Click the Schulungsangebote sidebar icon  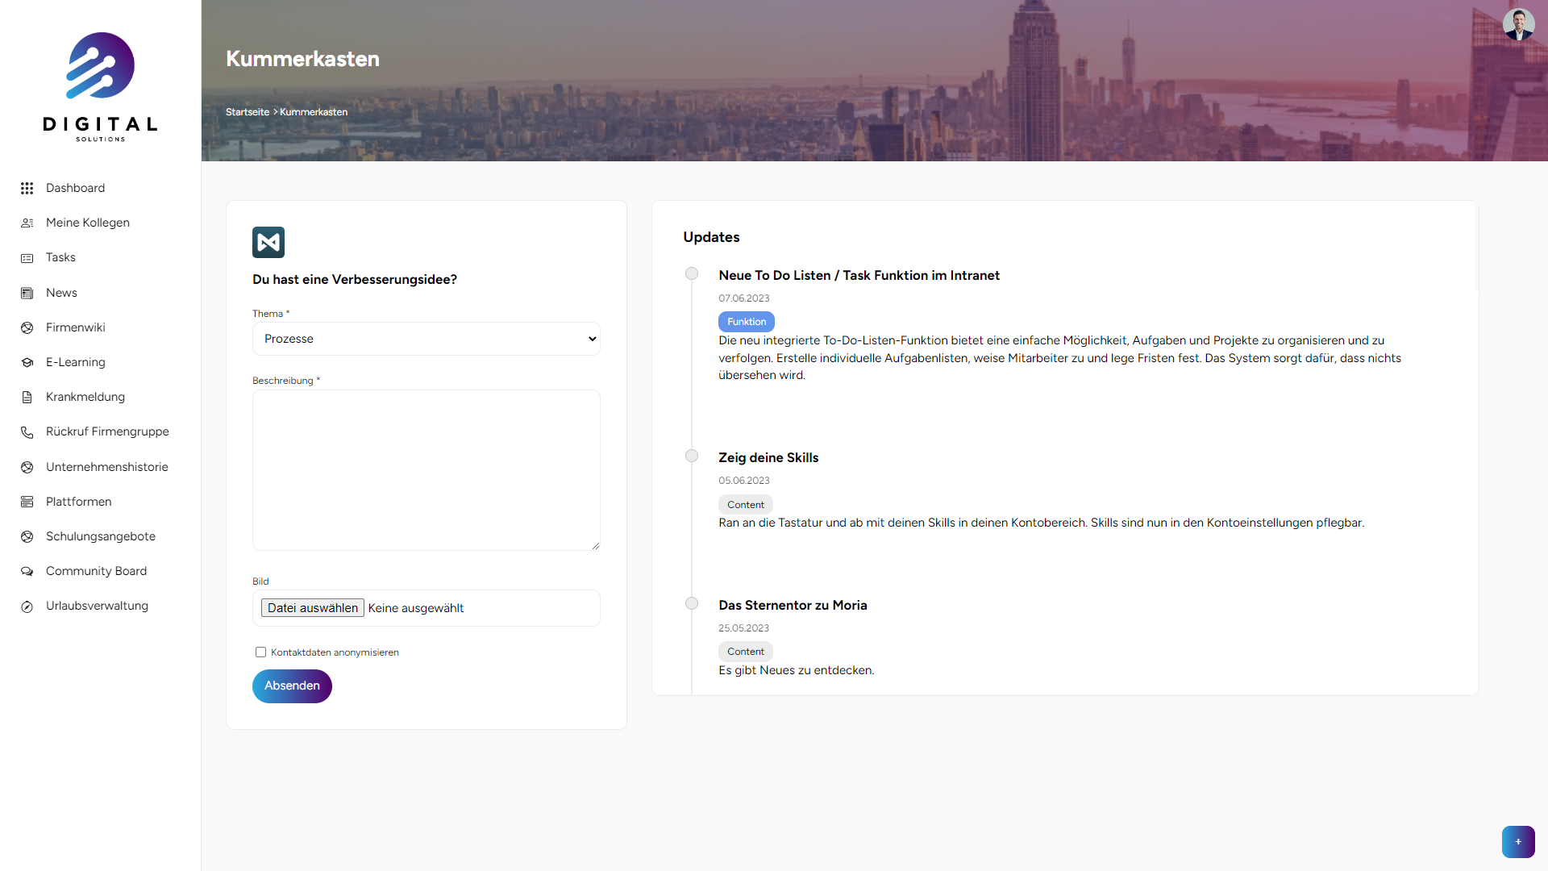(x=27, y=536)
